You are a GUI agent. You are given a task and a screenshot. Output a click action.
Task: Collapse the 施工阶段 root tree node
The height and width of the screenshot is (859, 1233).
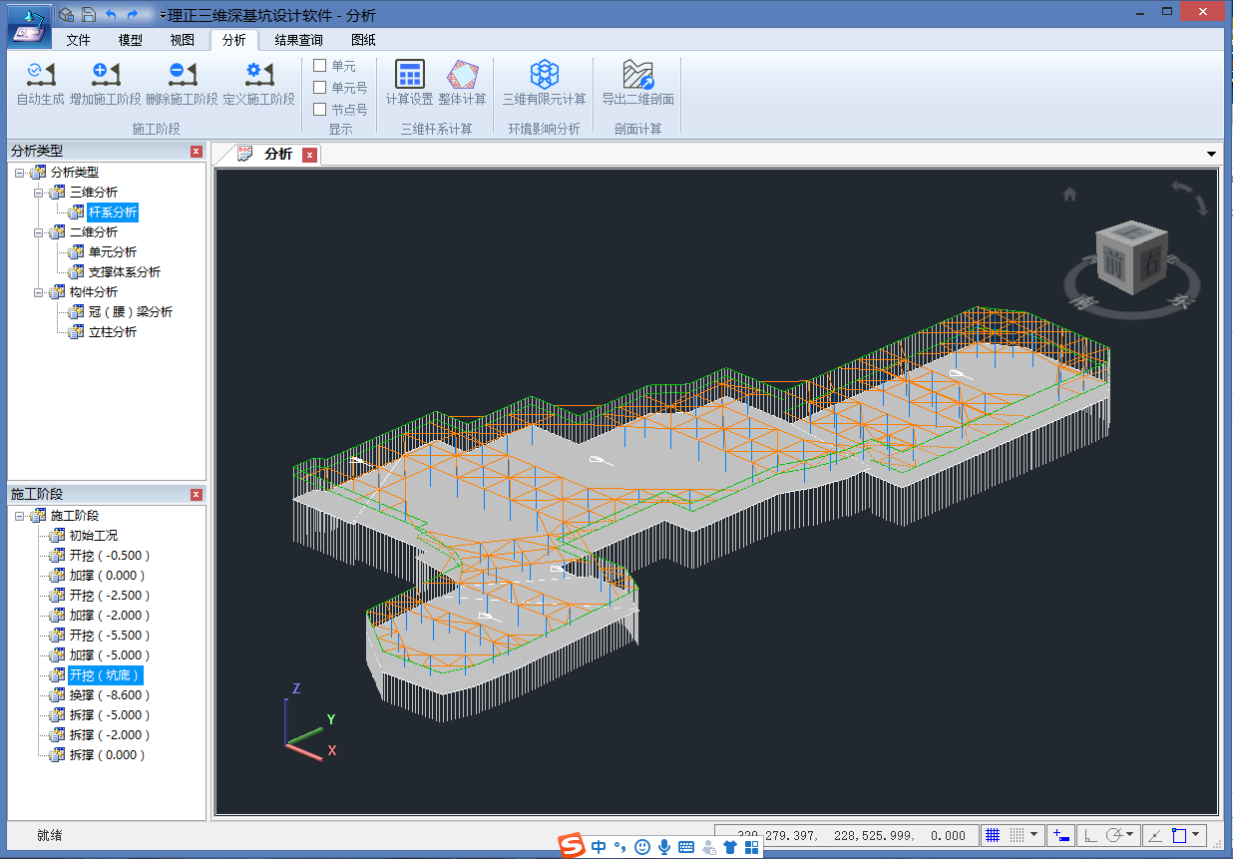tap(20, 516)
